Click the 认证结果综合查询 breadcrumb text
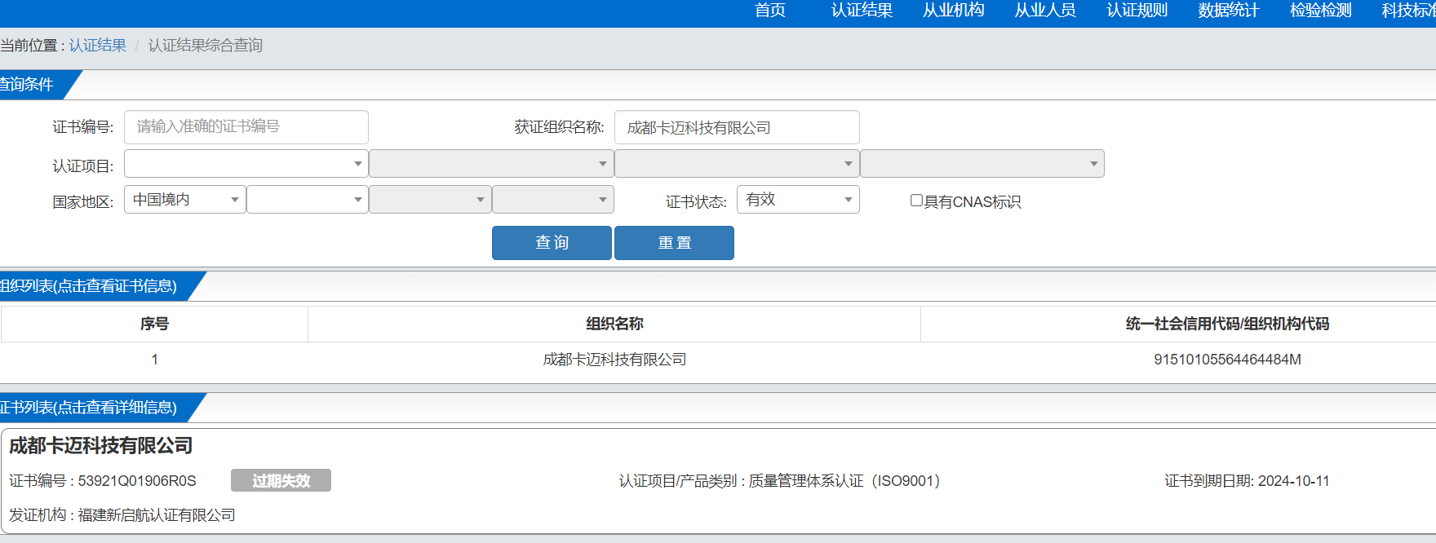Screen dimensions: 1436x543 click(x=205, y=46)
